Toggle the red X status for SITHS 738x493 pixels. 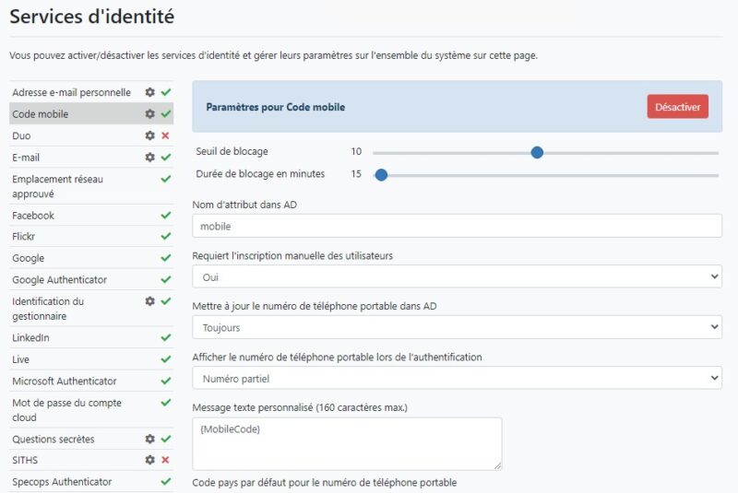165,460
